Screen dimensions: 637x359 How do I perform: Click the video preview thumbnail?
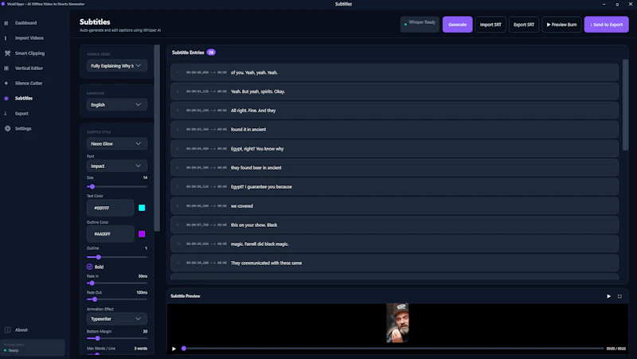coord(397,323)
